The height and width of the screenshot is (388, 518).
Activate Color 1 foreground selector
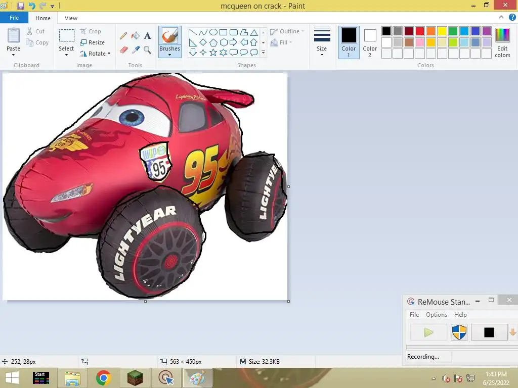[349, 42]
